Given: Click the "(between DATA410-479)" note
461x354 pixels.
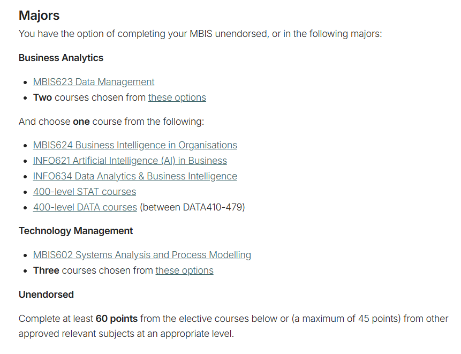Looking at the screenshot, I should click(192, 207).
